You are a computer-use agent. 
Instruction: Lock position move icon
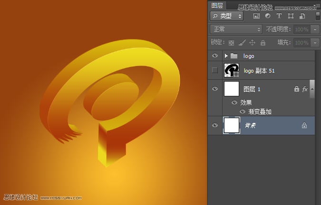(252, 42)
